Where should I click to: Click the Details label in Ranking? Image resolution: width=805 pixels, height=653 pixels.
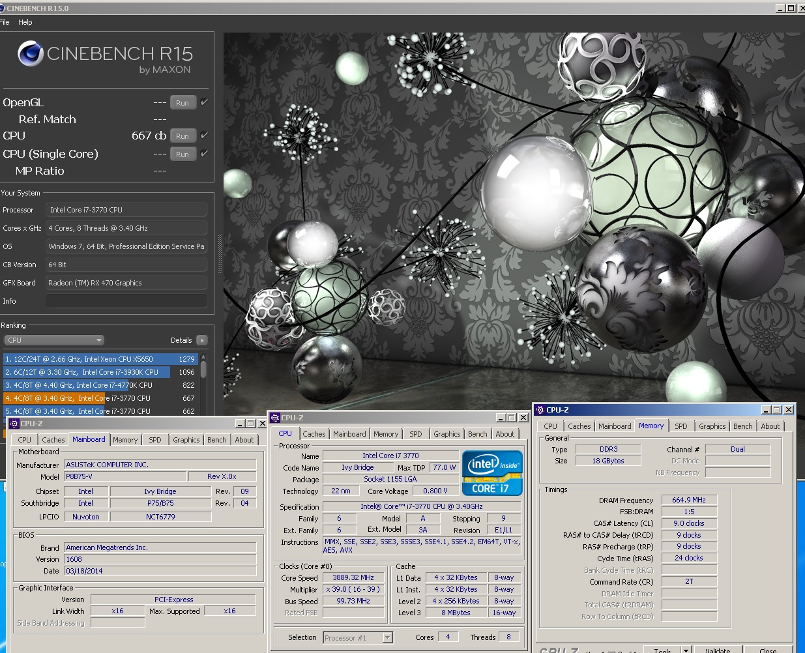[x=181, y=340]
